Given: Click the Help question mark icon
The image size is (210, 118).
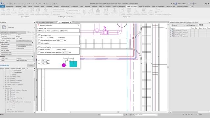Looking at the screenshot, I should pos(193,4).
